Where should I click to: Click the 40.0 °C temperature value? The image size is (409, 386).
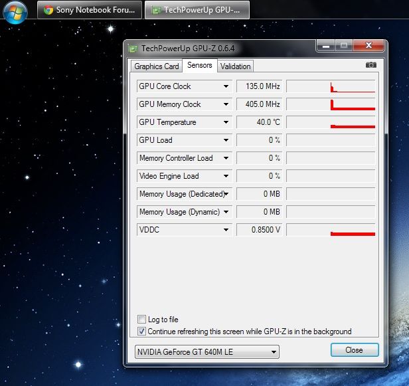260,122
